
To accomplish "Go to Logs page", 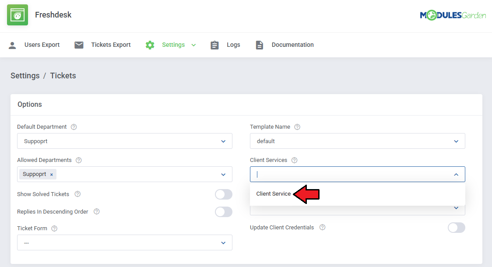I will [x=225, y=45].
